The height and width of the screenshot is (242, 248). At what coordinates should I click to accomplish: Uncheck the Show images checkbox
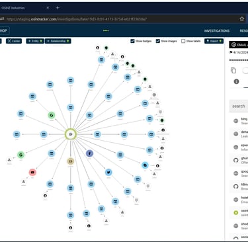click(x=158, y=41)
